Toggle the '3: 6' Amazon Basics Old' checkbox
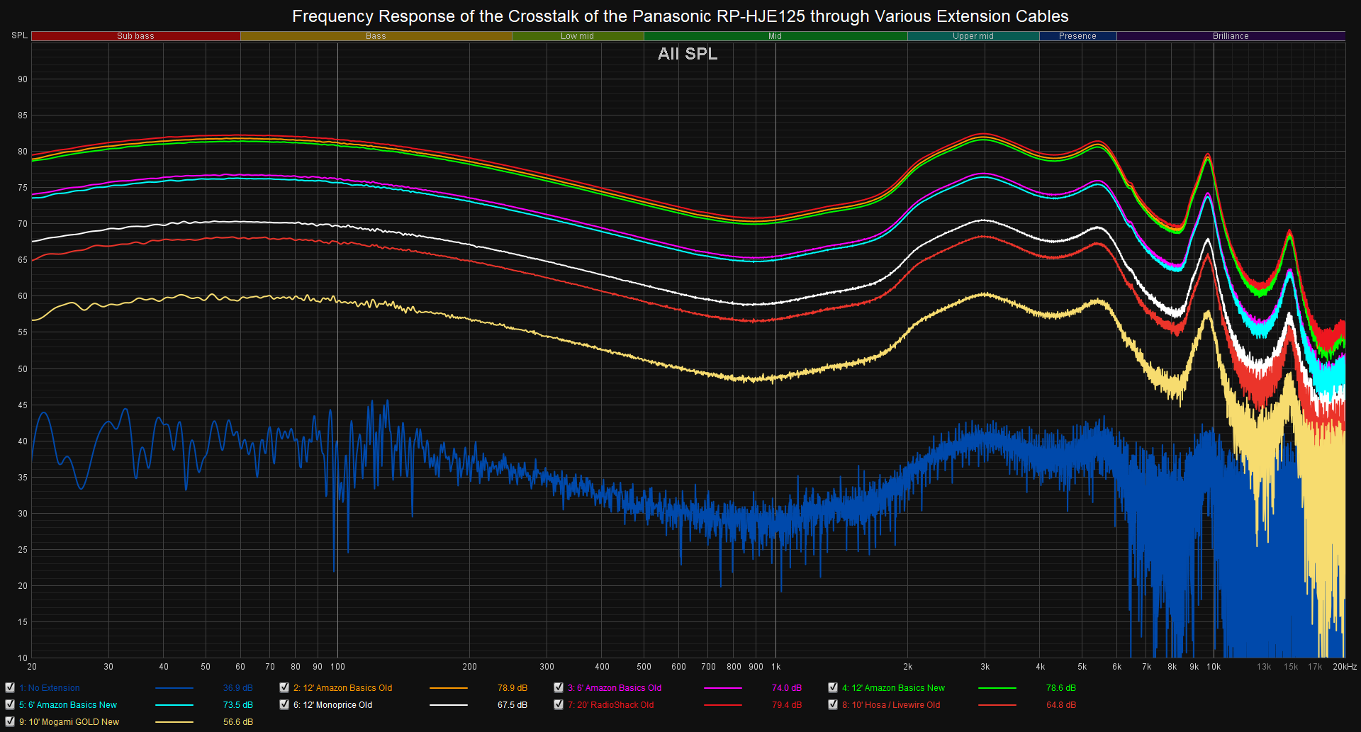Image resolution: width=1361 pixels, height=732 pixels. click(559, 687)
